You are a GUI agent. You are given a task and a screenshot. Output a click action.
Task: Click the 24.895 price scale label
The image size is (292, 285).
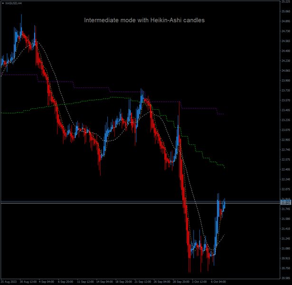286,21
